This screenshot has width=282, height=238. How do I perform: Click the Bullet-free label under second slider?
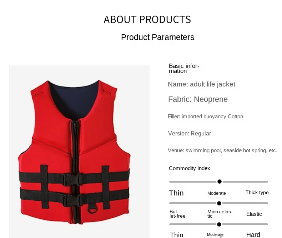pyautogui.click(x=177, y=214)
